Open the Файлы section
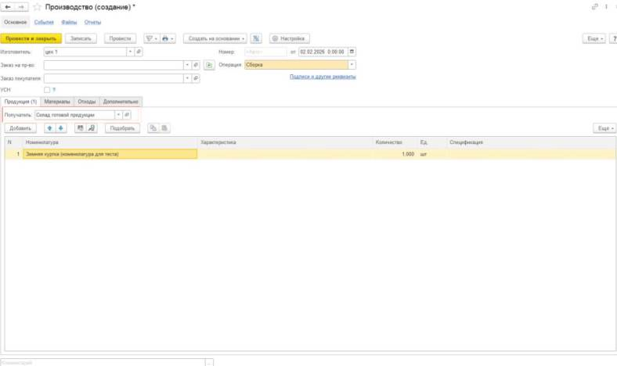 (x=69, y=22)
